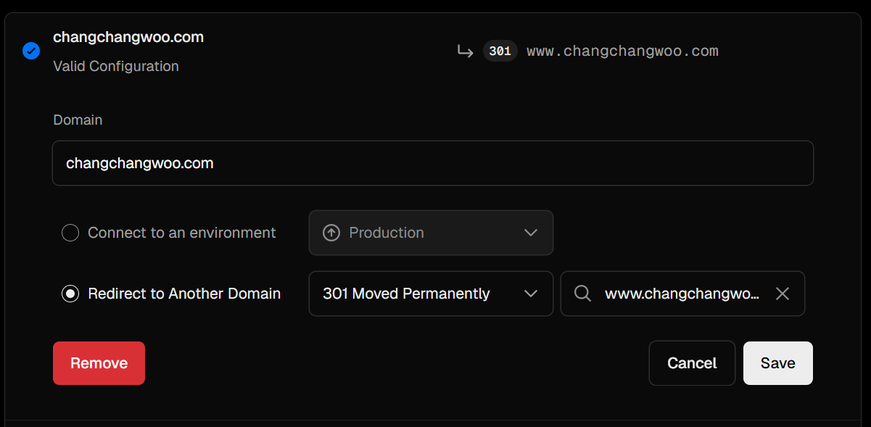Click the blue verified checkmark icon
871x427 pixels.
tap(31, 51)
